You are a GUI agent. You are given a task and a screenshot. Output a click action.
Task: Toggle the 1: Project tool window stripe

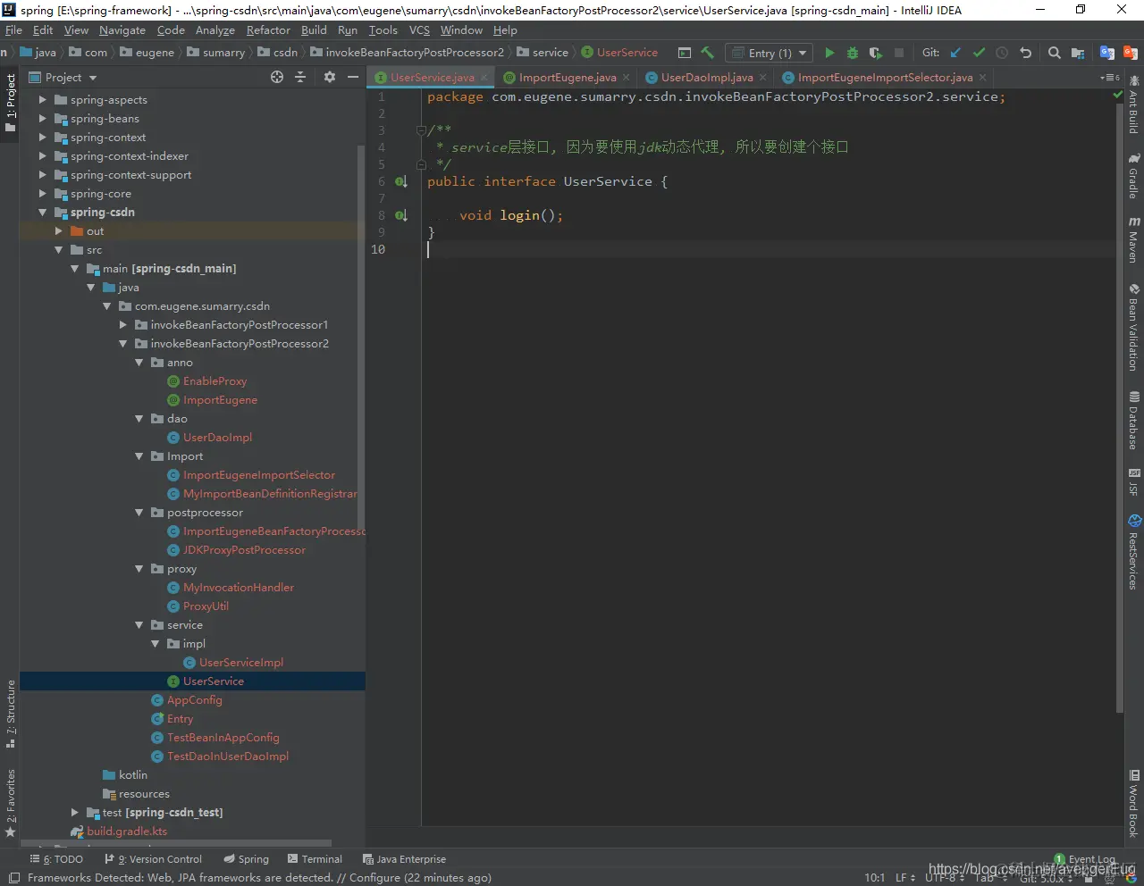tap(10, 103)
